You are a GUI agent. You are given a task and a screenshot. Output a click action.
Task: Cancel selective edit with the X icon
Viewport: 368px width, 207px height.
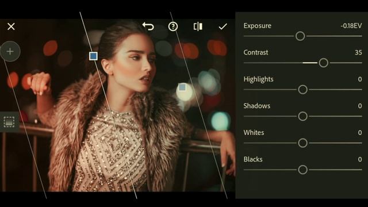coord(11,26)
